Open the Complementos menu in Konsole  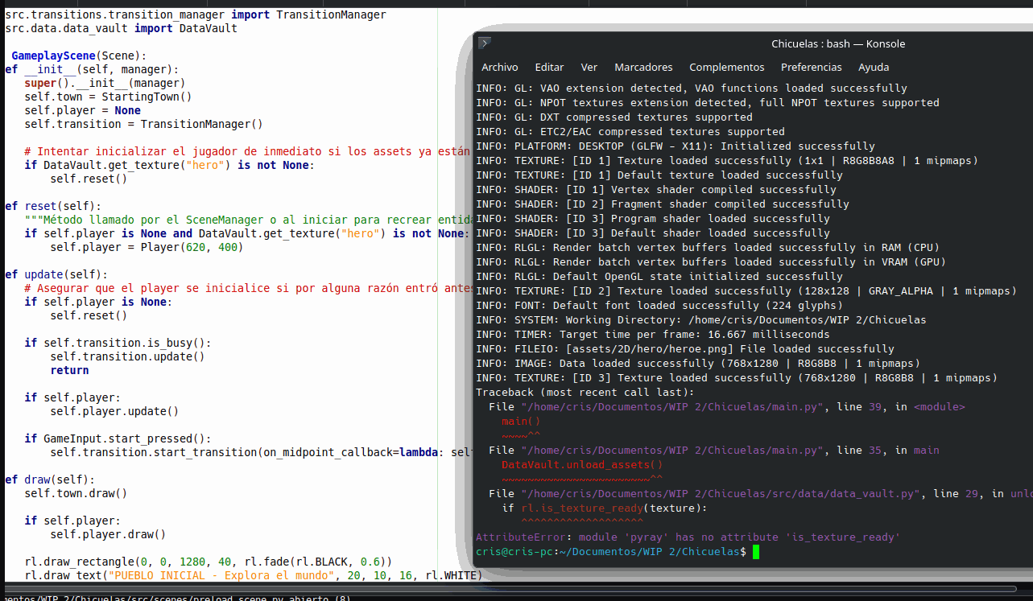point(727,68)
